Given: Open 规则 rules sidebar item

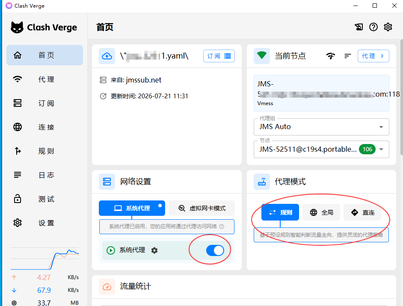Looking at the screenshot, I should coord(45,151).
